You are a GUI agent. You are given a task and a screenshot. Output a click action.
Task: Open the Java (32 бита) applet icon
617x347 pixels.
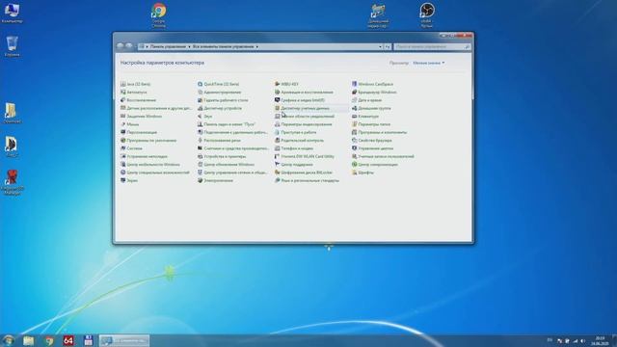123,84
